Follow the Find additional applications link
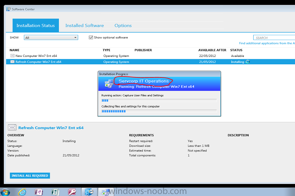Image resolution: width=295 pixels, height=196 pixels. click(x=267, y=43)
